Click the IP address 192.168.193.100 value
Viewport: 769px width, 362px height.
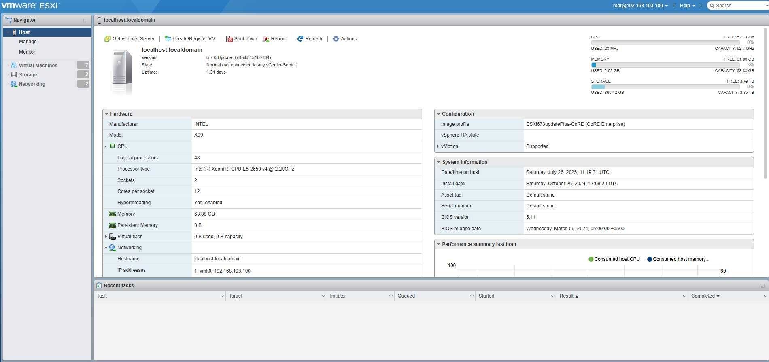pyautogui.click(x=232, y=271)
